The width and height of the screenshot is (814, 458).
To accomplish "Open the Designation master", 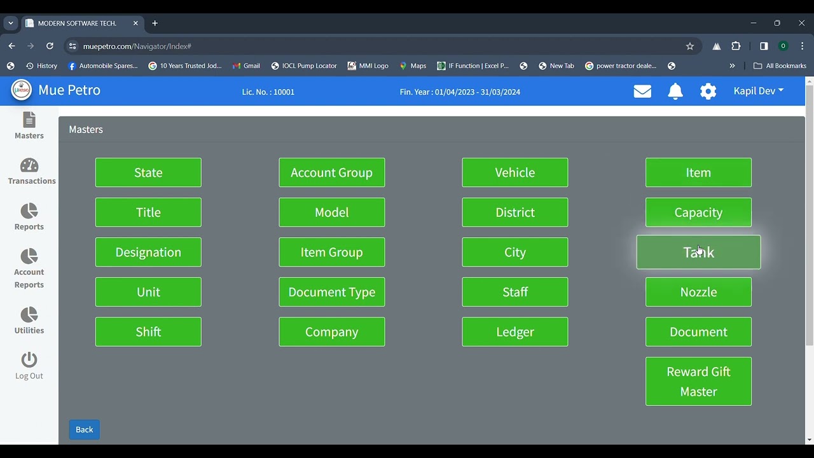I will (x=148, y=253).
